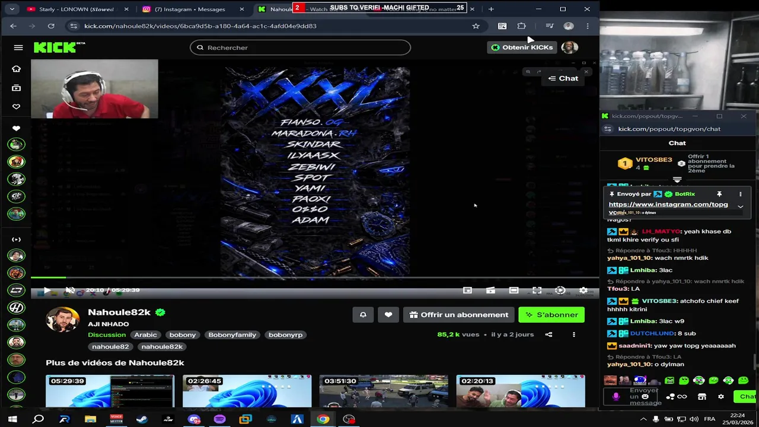This screenshot has height=427, width=759.
Task: Open the 03:51:30 video thumbnail
Action: coord(384,391)
